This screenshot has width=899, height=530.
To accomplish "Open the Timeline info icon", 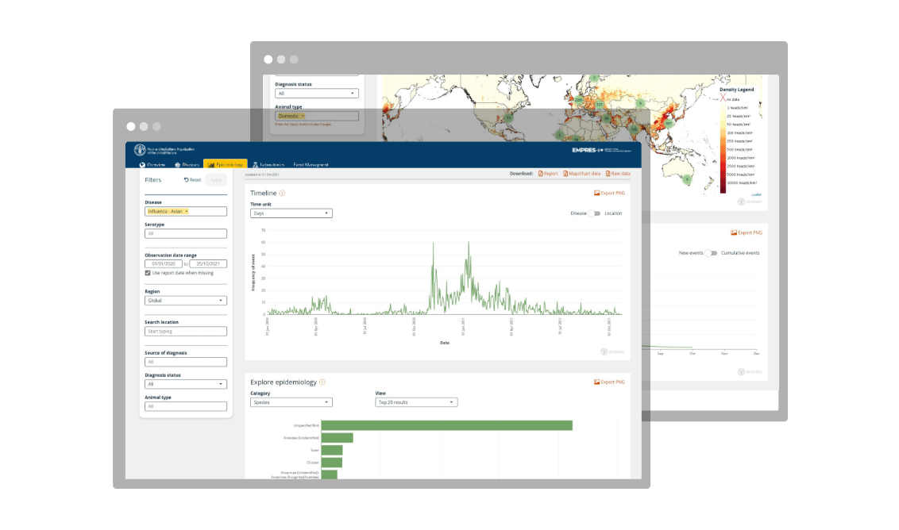I will tap(282, 193).
